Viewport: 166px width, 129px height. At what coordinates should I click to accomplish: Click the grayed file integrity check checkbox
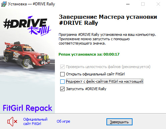[x=62, y=67]
